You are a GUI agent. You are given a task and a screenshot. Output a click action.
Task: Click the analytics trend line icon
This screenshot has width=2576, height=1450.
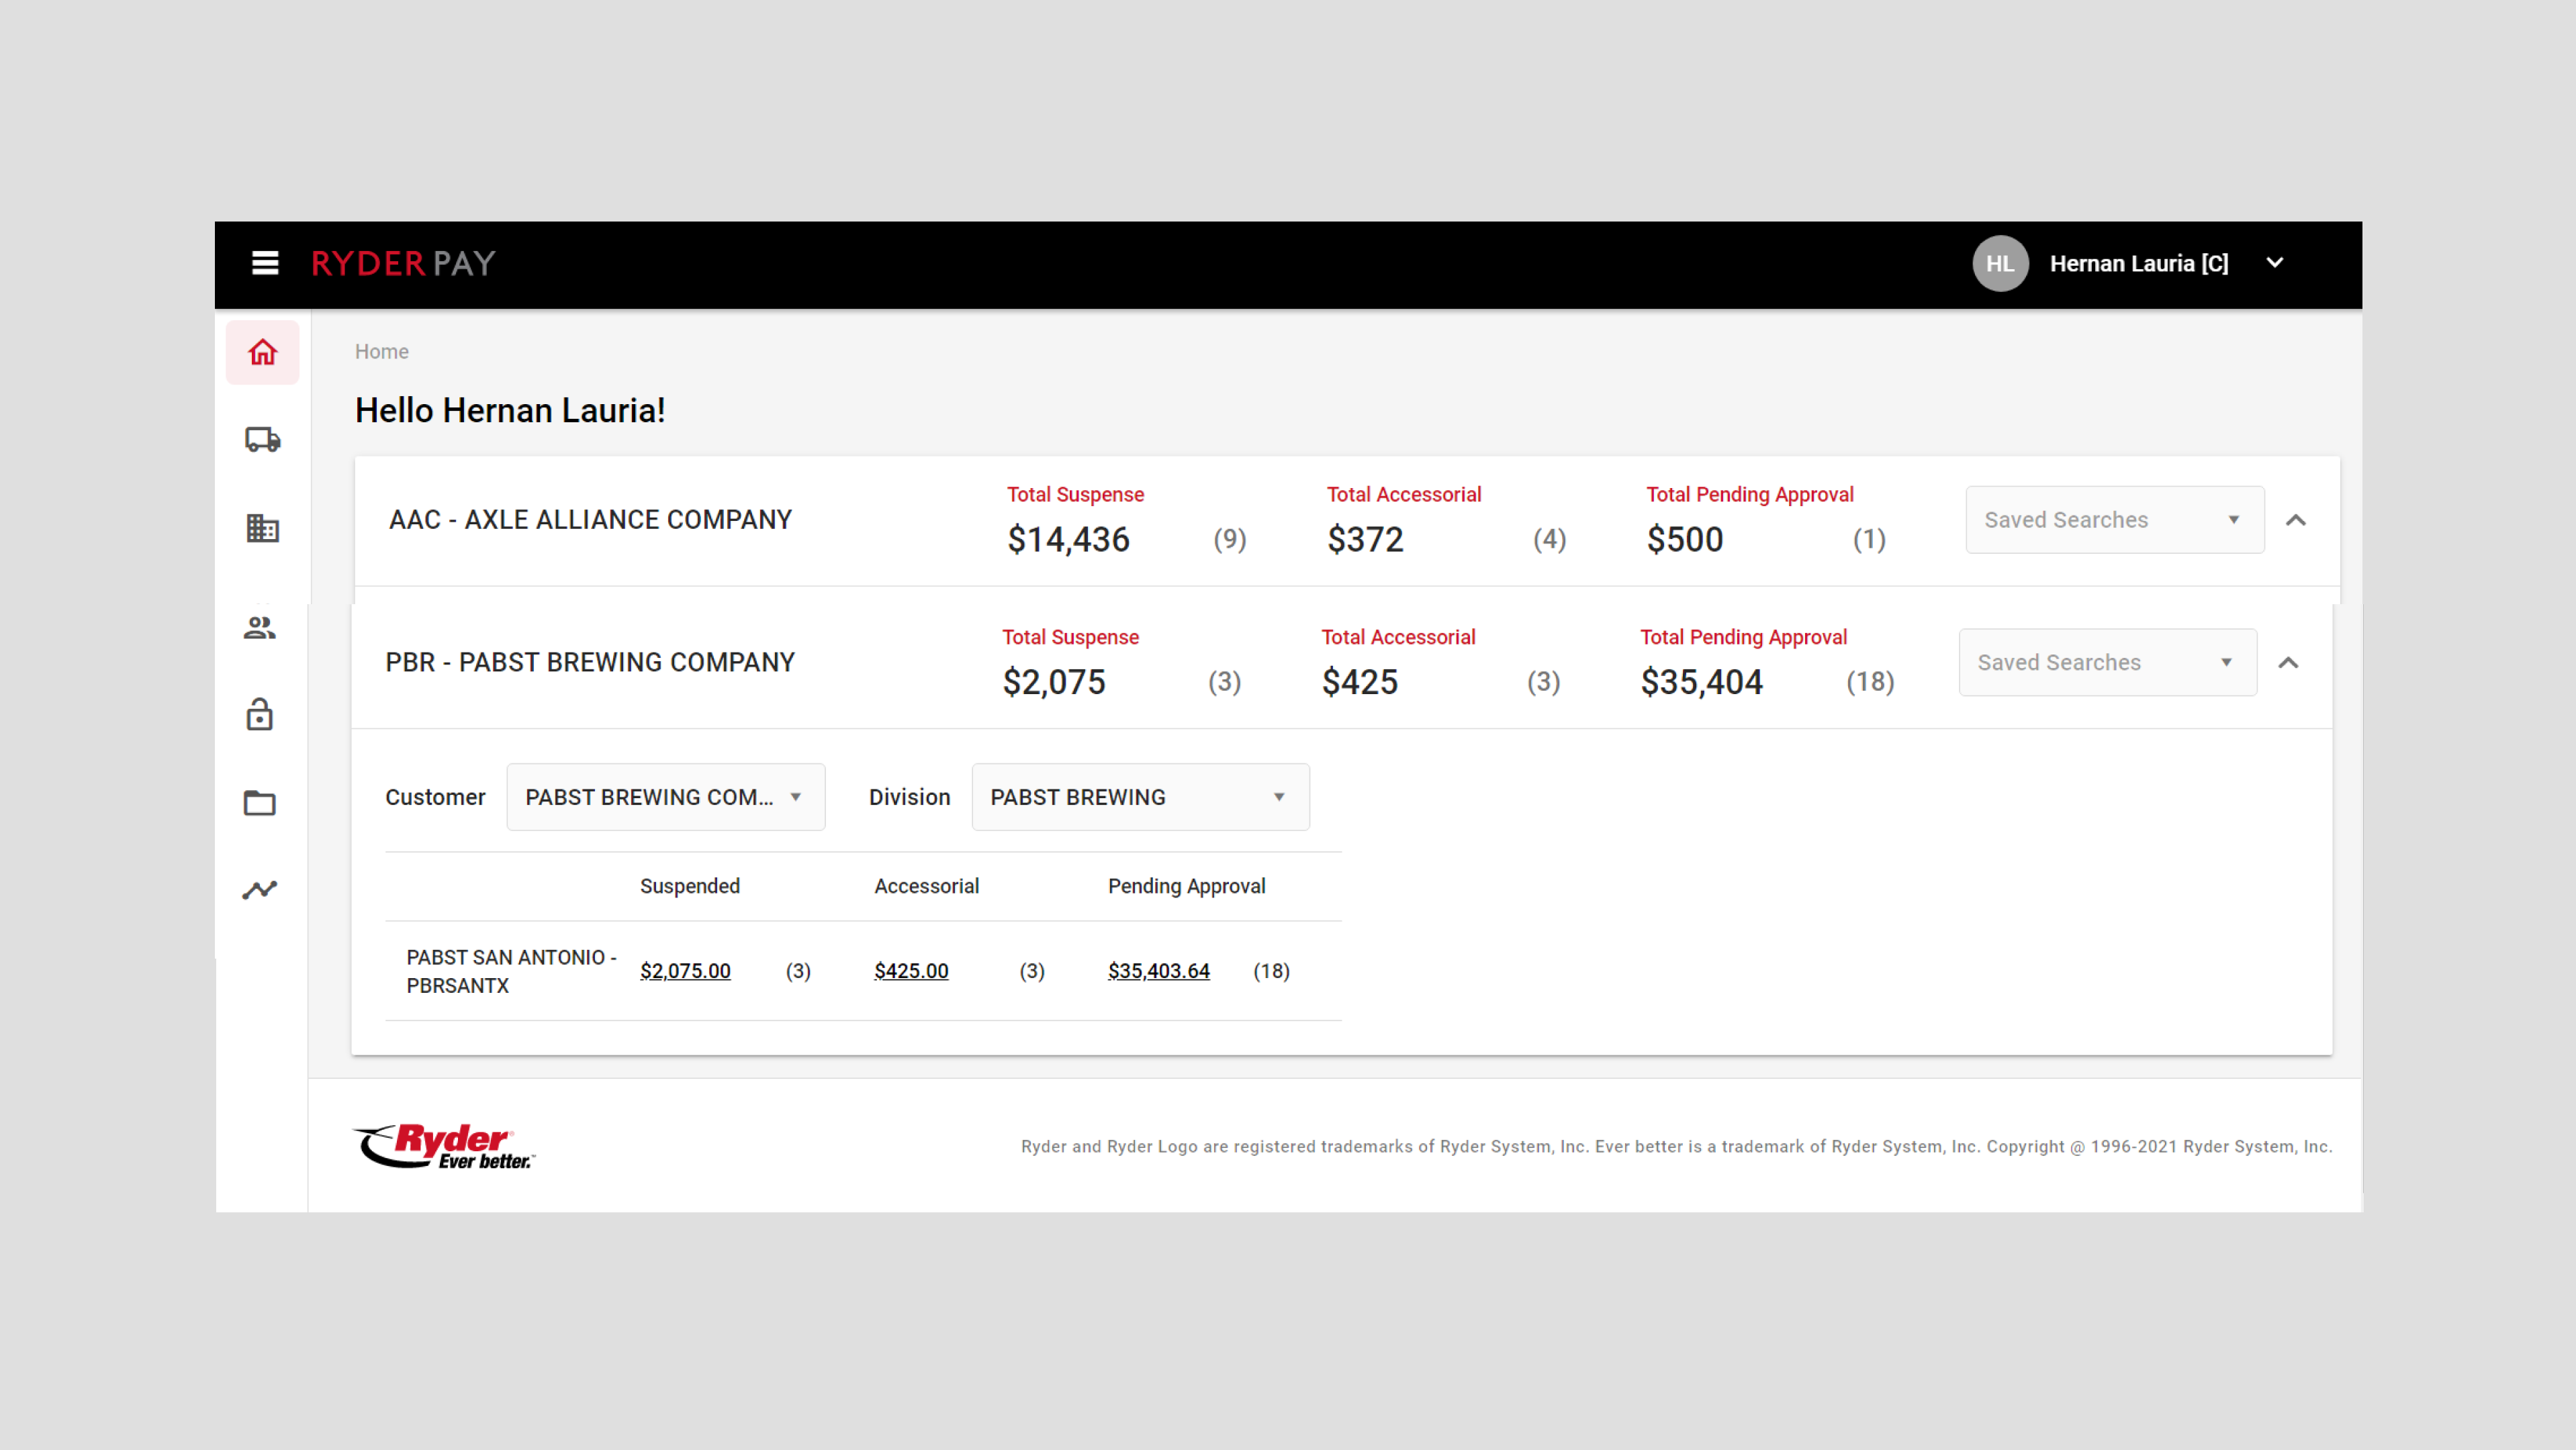click(260, 889)
